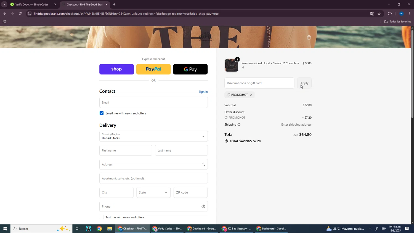414x233 pixels.
Task: Close the Verify Codes tab
Action: click(x=55, y=4)
